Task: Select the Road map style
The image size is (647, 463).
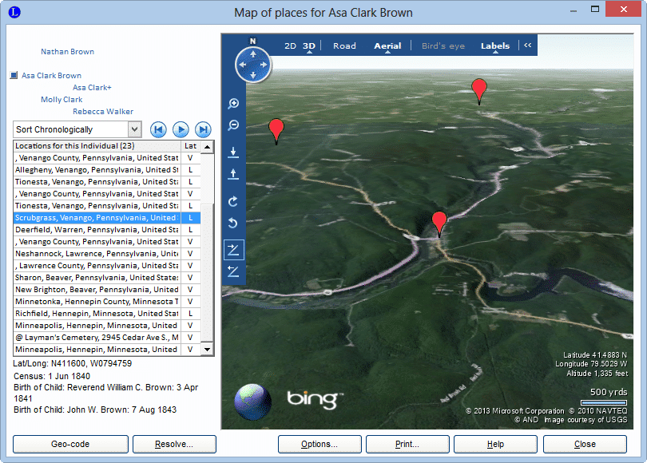Action: 344,46
